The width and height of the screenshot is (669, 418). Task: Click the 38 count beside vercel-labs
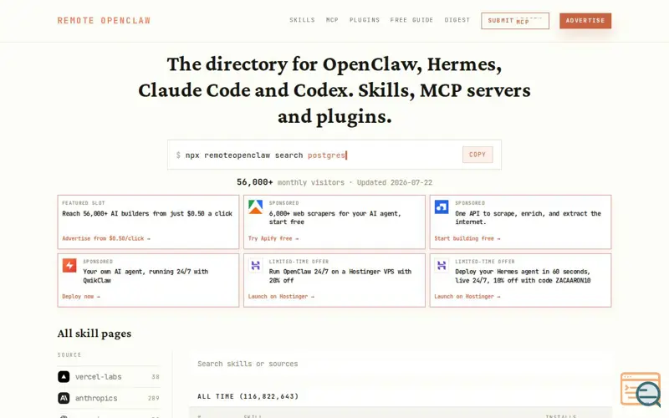click(156, 377)
